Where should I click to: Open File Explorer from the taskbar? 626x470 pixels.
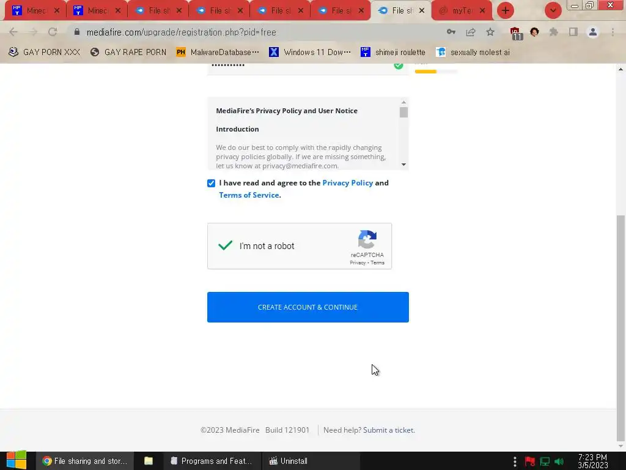tap(149, 461)
